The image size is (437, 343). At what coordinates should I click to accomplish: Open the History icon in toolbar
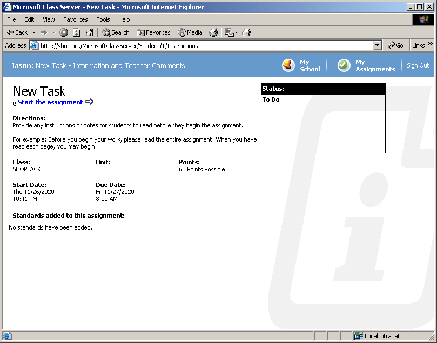(213, 32)
